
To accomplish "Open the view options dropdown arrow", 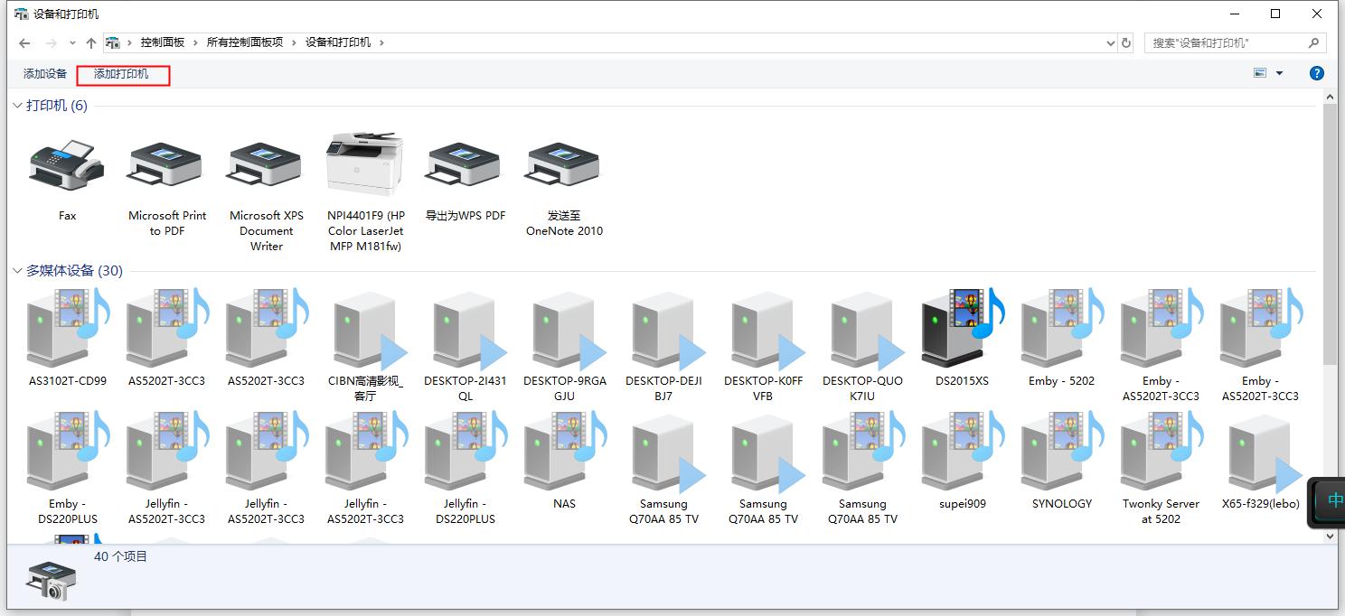I will pyautogui.click(x=1279, y=73).
